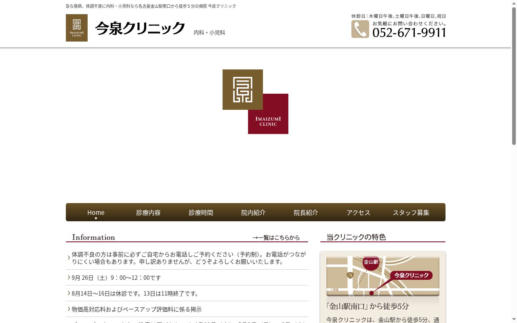Open the 9月26日（土）9：00〜12：00 notice
This screenshot has height=323, width=517.
[x=116, y=278]
